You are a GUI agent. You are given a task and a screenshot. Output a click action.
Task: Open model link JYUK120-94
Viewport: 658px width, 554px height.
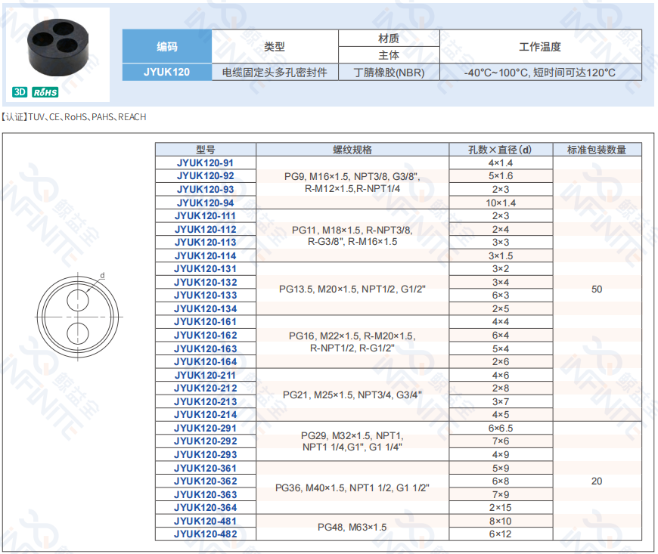205,203
